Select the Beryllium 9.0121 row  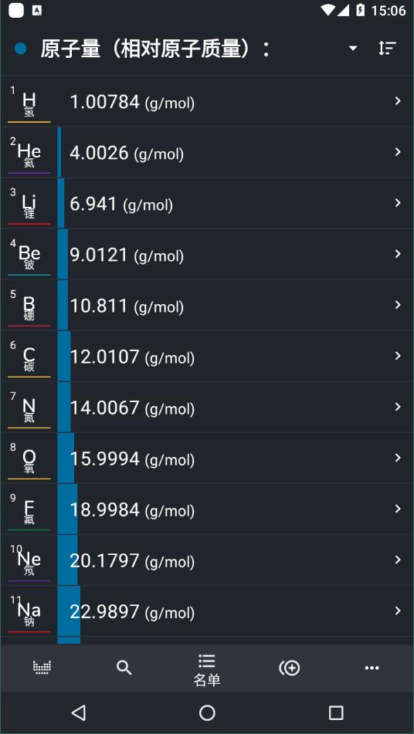pos(207,254)
